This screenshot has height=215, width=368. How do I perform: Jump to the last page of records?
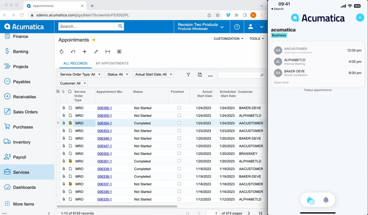[x=260, y=213]
